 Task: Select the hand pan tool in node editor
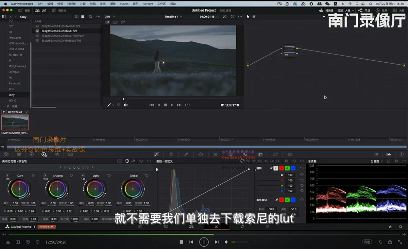click(254, 17)
